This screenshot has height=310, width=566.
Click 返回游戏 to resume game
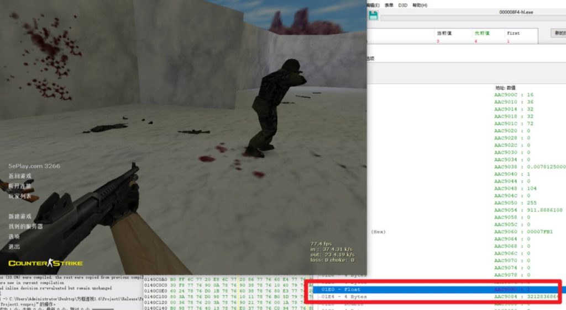tap(19, 176)
